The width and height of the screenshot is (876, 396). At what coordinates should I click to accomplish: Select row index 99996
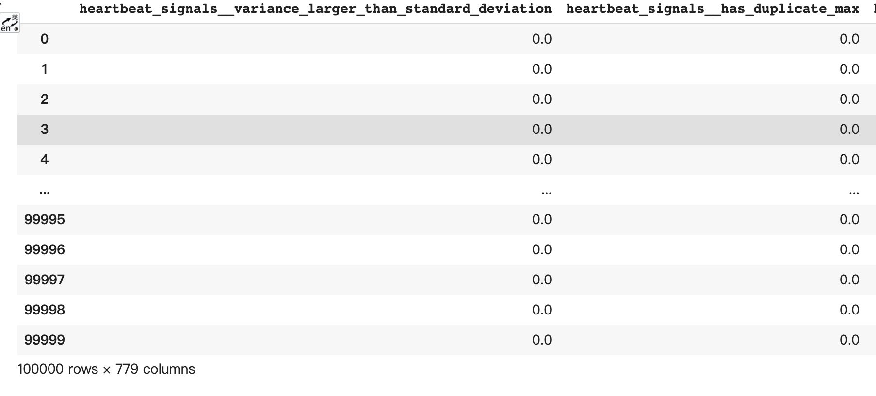44,250
